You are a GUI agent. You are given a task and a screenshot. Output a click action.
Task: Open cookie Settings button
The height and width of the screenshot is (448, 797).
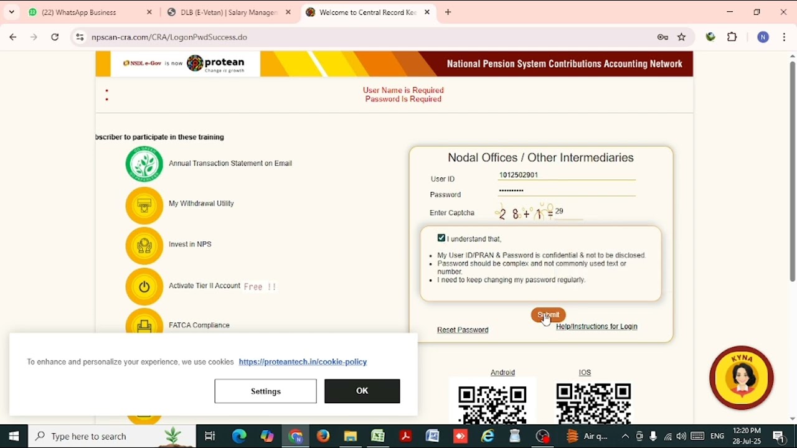tap(266, 391)
